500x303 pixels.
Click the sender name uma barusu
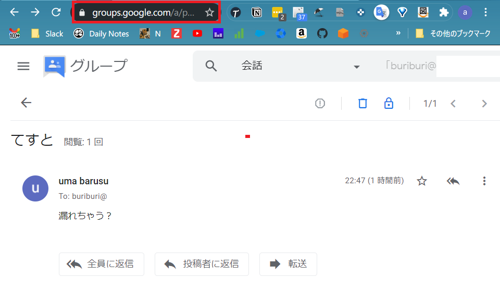83,181
